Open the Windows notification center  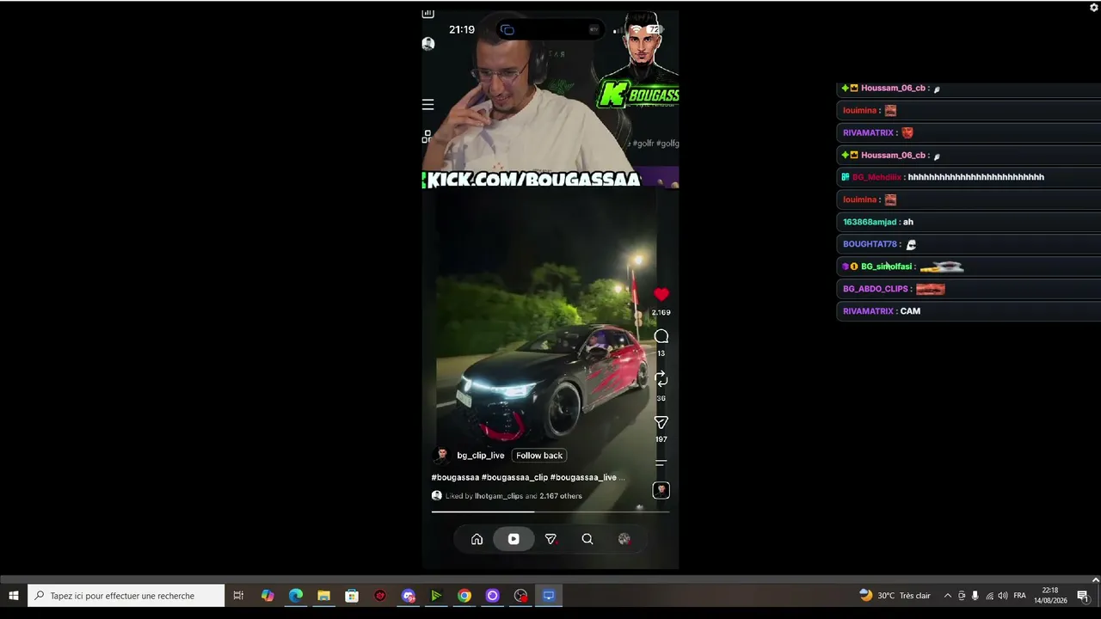(x=1083, y=595)
